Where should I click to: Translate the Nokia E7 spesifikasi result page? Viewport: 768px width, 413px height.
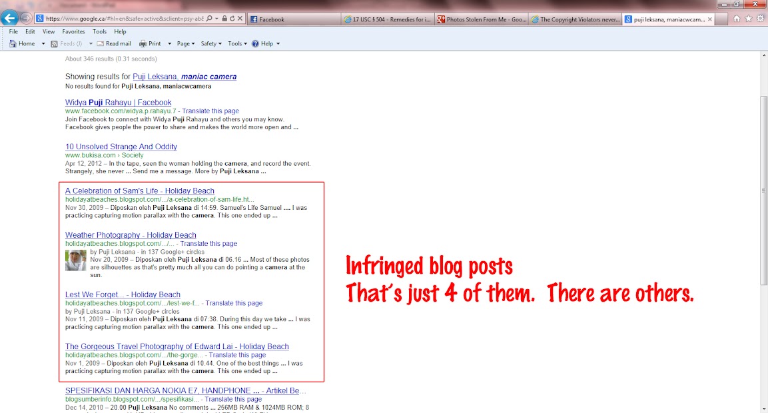(x=233, y=399)
